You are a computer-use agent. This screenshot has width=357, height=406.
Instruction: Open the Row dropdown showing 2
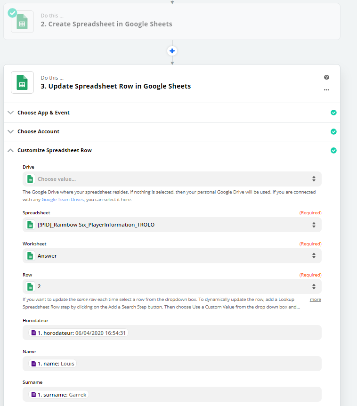pos(172,286)
